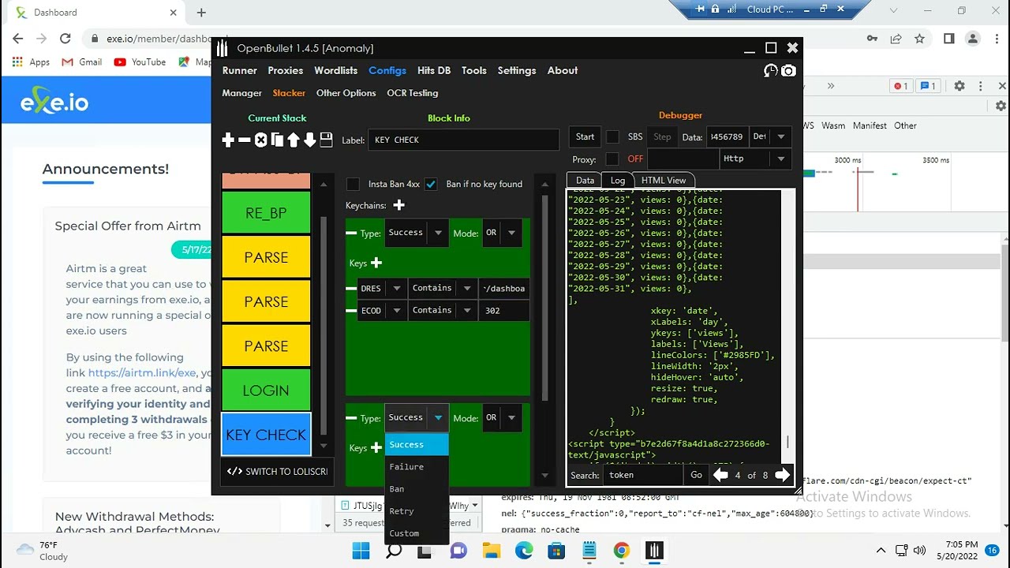Viewport: 1010px width, 568px height.
Task: Open first keychain Mode OR dropdown
Action: (502, 233)
